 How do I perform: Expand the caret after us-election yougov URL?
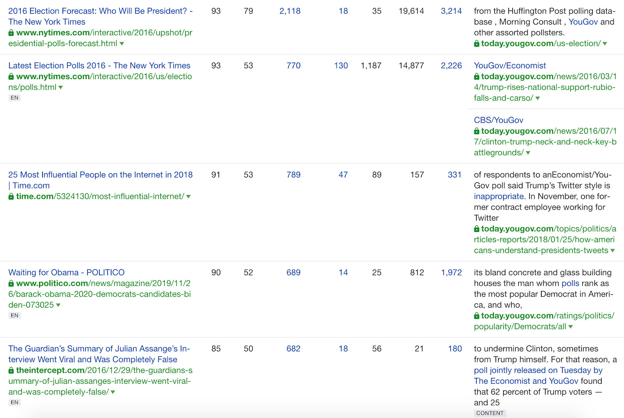point(604,44)
